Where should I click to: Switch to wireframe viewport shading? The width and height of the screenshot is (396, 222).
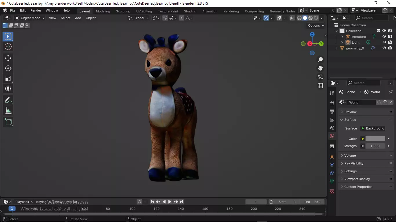299,18
